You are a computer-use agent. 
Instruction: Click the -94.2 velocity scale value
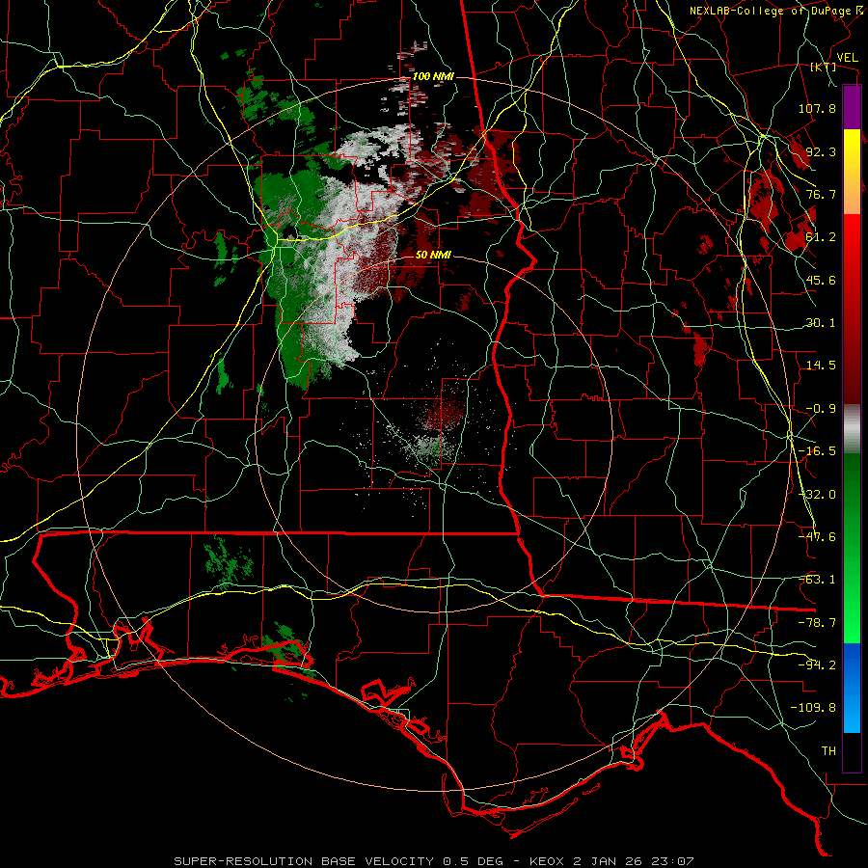(817, 665)
